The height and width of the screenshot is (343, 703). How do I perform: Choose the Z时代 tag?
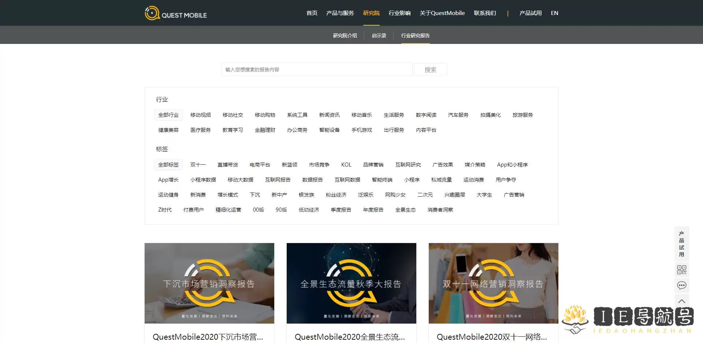[x=165, y=210]
